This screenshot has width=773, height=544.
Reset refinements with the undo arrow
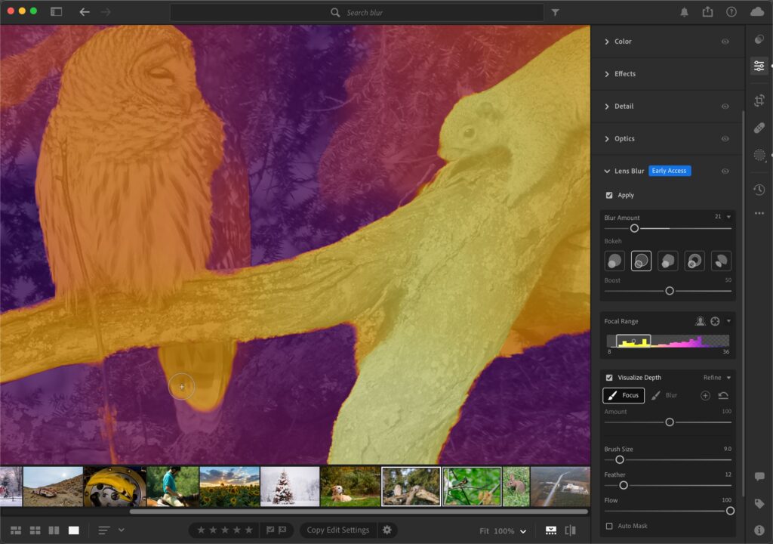723,395
